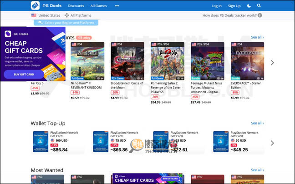Open the All Platforms selector
This screenshot has height=184, width=295.
click(78, 15)
